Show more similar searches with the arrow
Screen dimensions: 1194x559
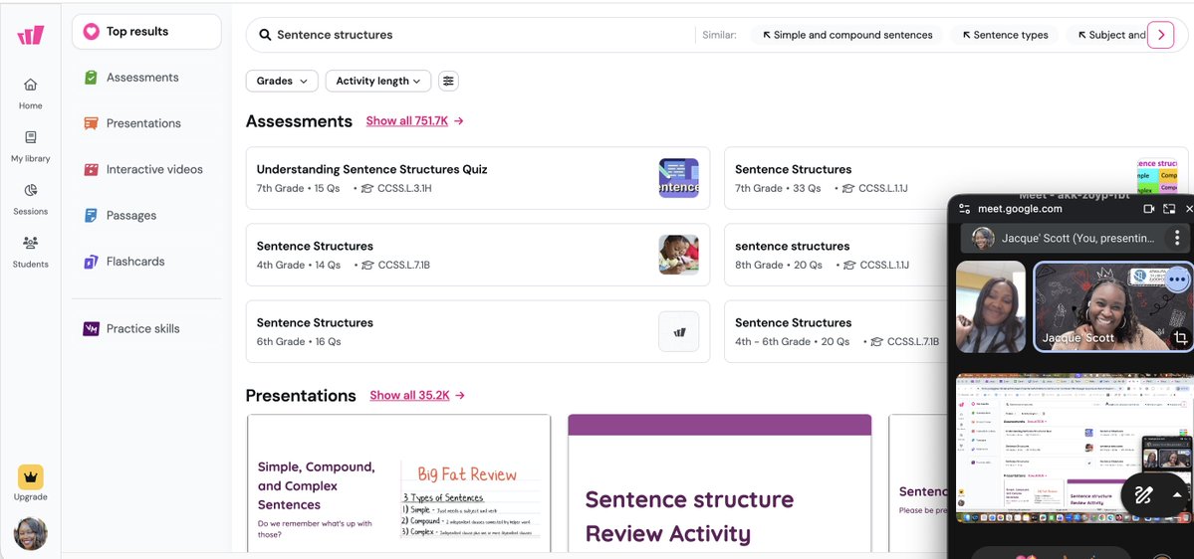point(1160,35)
